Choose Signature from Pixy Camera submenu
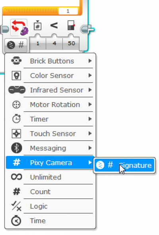 (124, 165)
